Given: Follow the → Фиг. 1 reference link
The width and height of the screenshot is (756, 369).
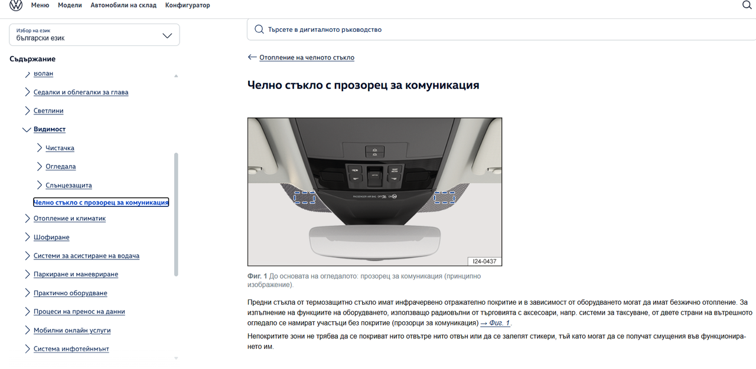Looking at the screenshot, I should click(x=495, y=323).
